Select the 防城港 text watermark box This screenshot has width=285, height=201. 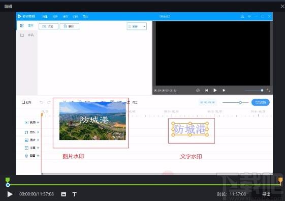pos(190,129)
